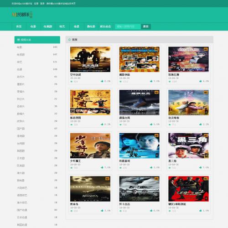This screenshot has height=228, width=228.
Task: Click the views eye icon under 超强台风
Action: pyautogui.click(x=120, y=124)
